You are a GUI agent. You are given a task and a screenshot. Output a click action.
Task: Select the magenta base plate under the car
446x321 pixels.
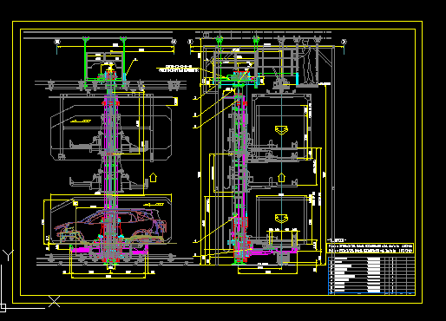110,250
